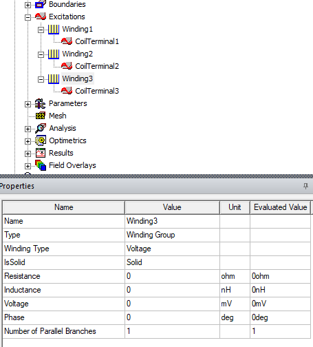
Task: Click the Boundaries folder icon
Action: [x=41, y=4]
